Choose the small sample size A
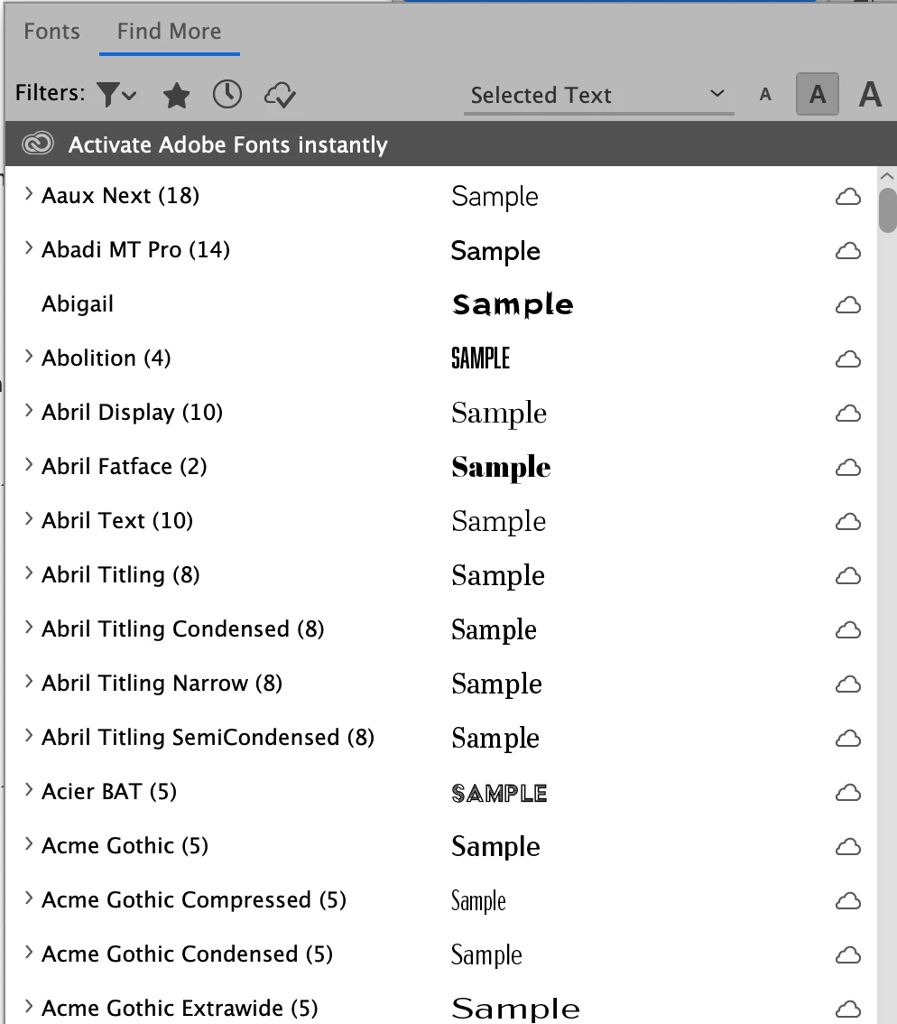 pos(765,96)
